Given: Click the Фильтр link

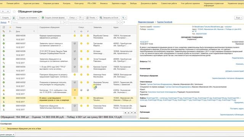Looking at the screenshot, I should coord(3,22).
